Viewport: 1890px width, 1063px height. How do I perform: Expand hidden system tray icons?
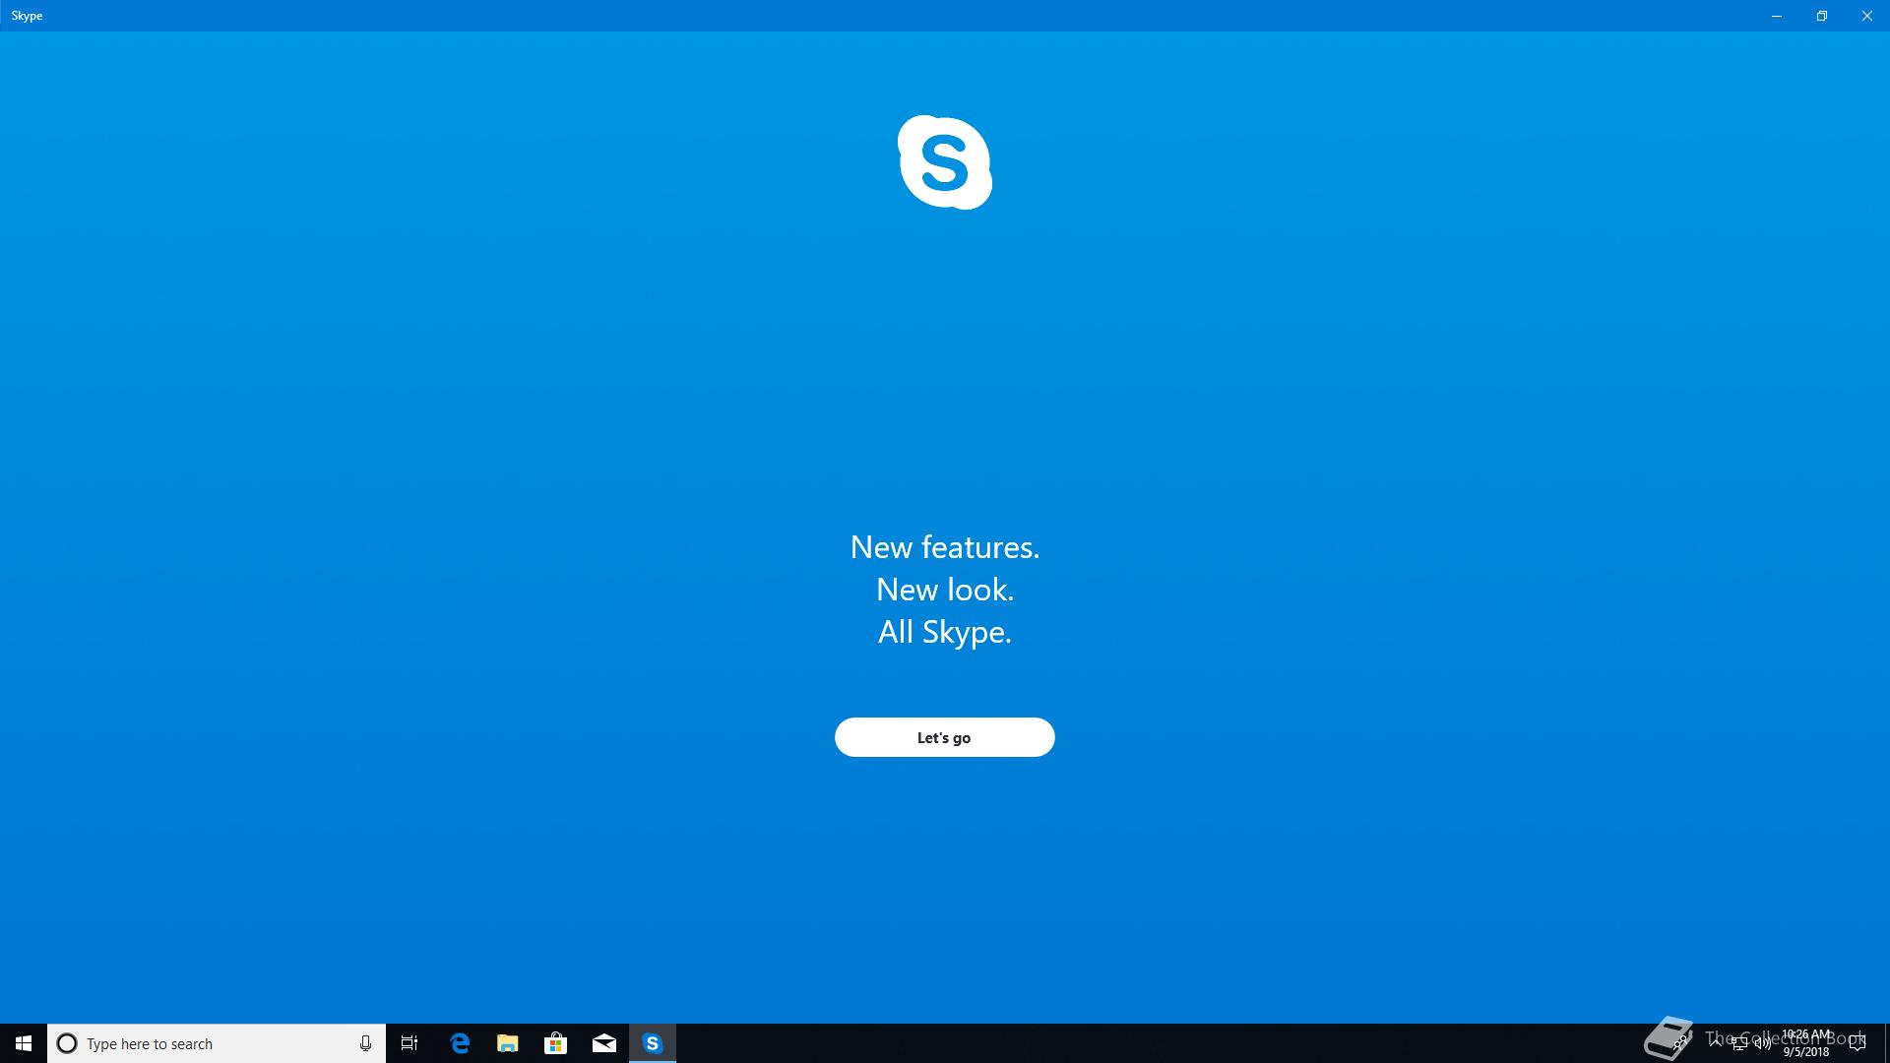pyautogui.click(x=1716, y=1042)
